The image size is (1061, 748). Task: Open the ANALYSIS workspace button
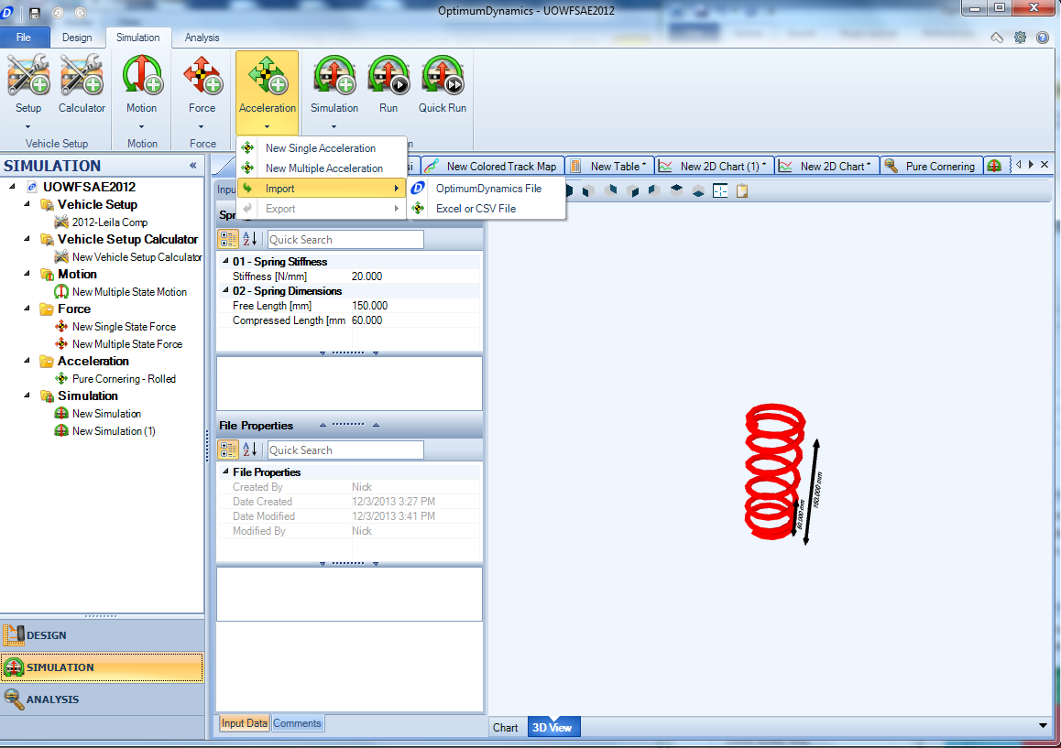click(103, 699)
